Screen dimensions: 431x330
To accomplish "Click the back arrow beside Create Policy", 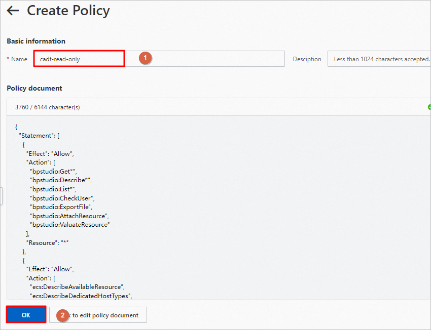I will pyautogui.click(x=13, y=11).
